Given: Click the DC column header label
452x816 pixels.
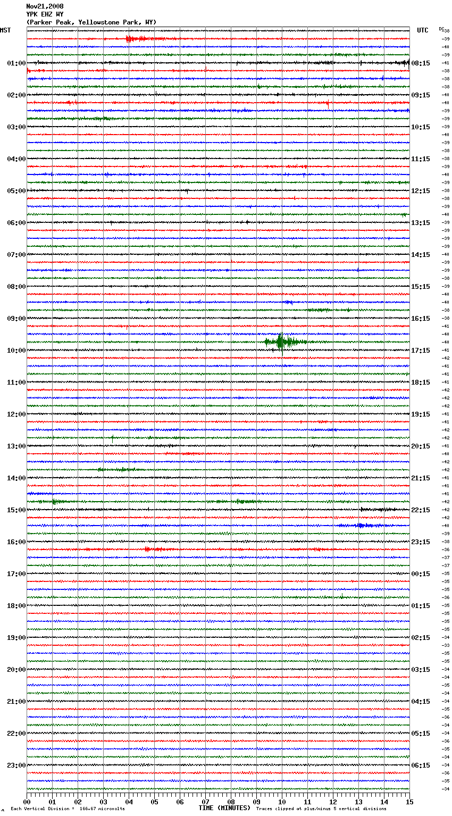Looking at the screenshot, I should tap(441, 29).
